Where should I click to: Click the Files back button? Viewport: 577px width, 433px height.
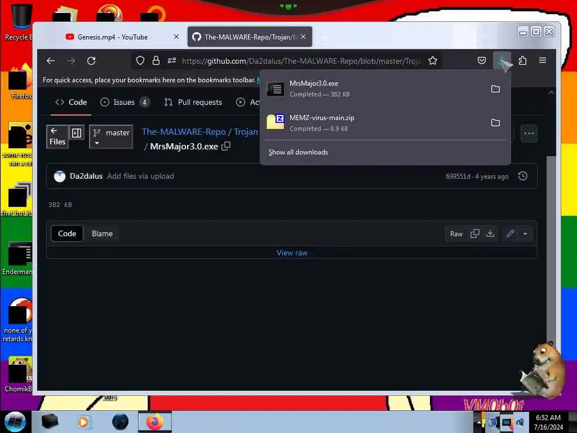[x=57, y=136]
